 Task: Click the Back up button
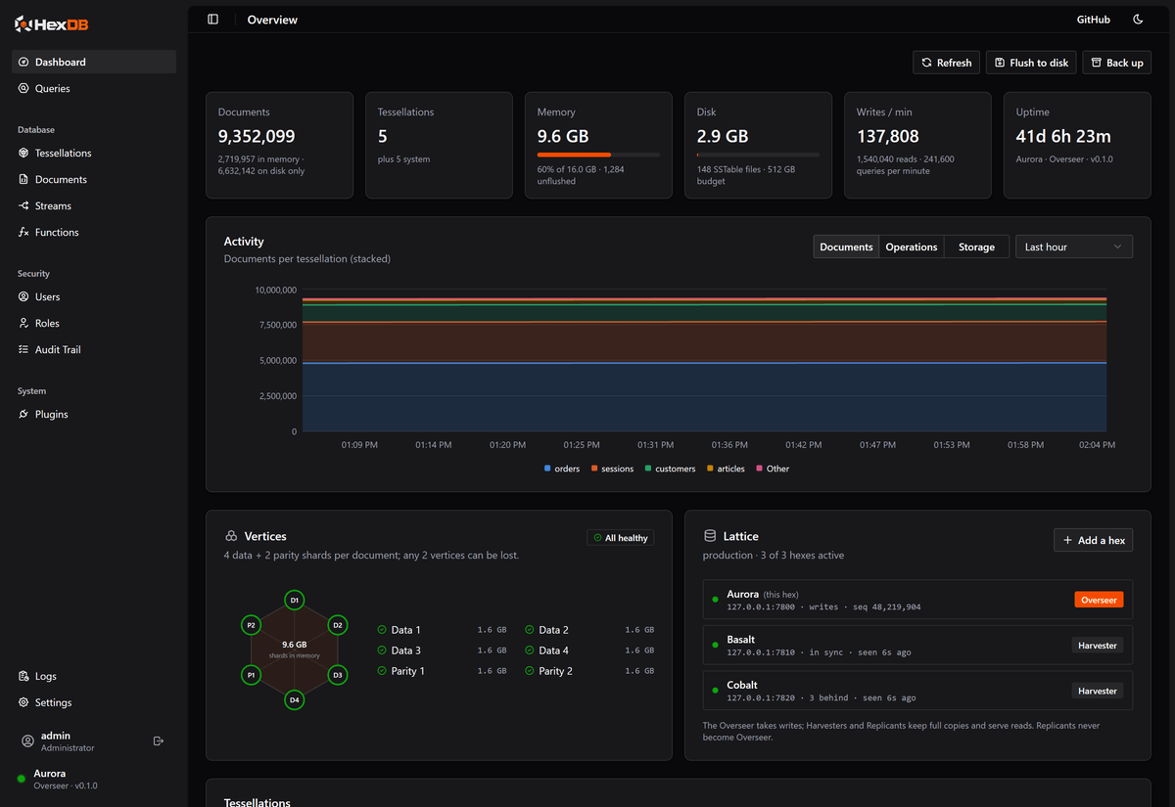(1116, 63)
